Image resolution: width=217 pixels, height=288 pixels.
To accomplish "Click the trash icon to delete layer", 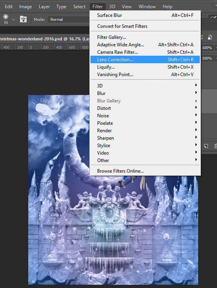I will coord(215,146).
